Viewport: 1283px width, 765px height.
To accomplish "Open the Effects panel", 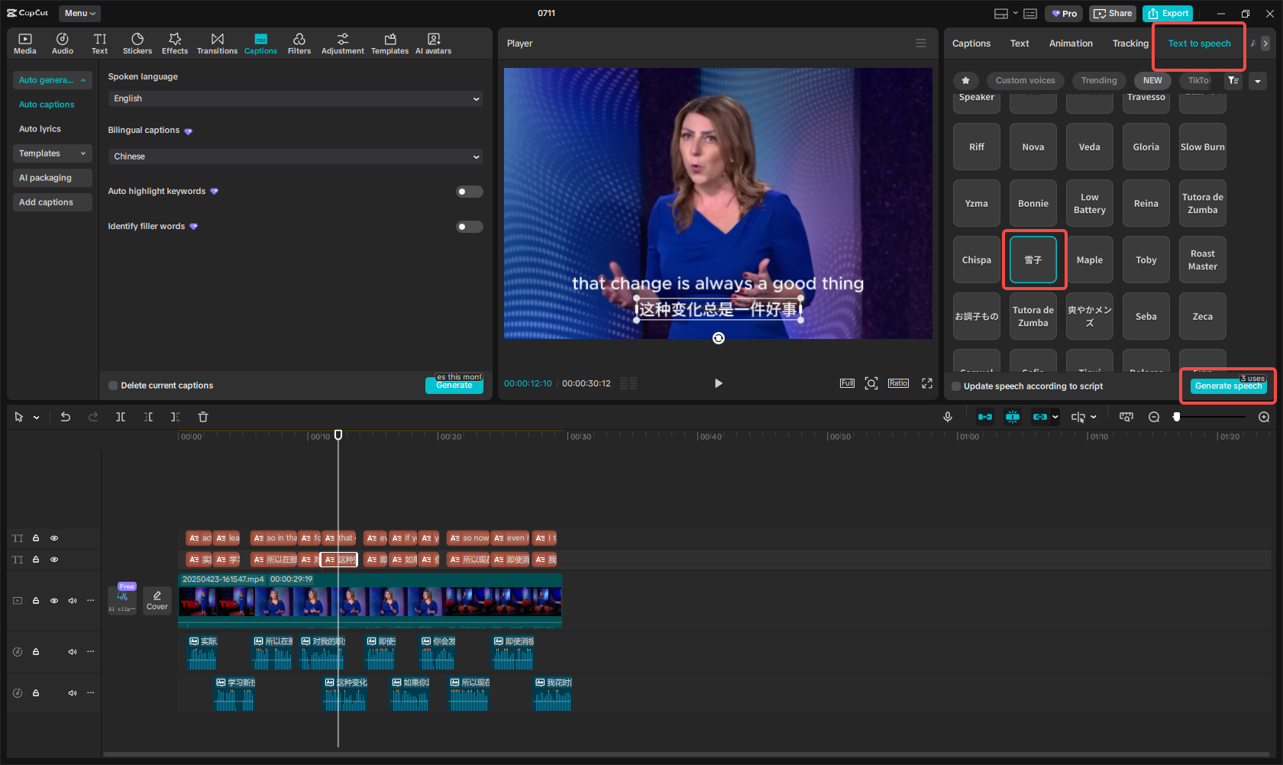I will pos(174,44).
